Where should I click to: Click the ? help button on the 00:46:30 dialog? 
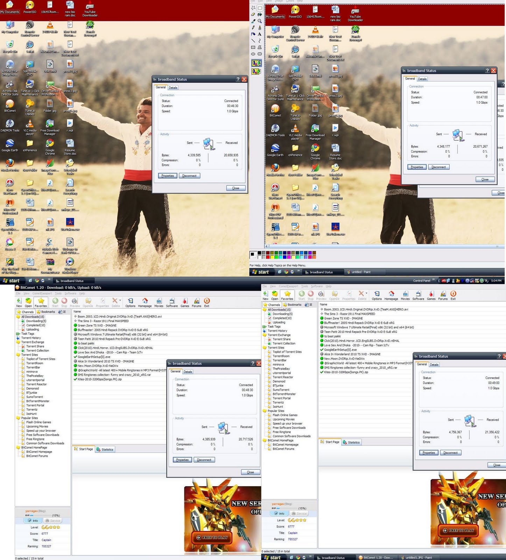(238, 79)
